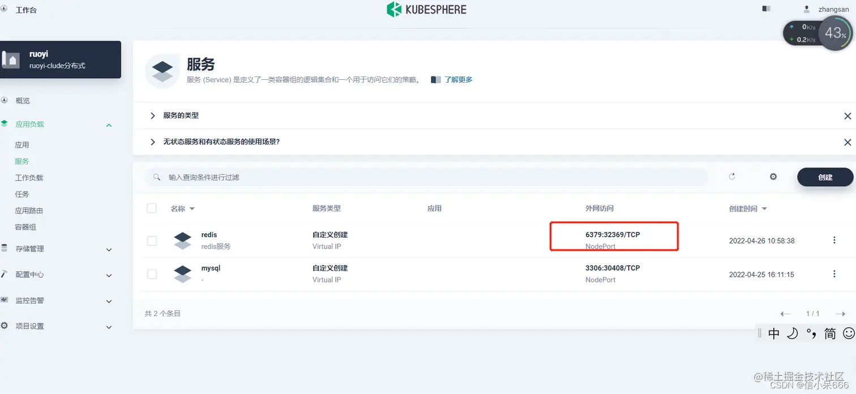Click the book icon beside 了解更多

pyautogui.click(x=435, y=80)
